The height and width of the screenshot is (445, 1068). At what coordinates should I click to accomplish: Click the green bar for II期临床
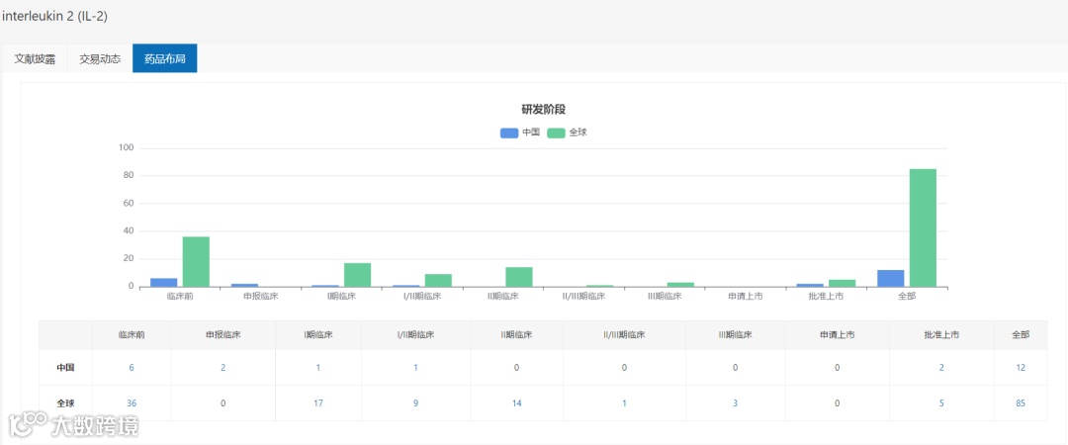tap(519, 277)
